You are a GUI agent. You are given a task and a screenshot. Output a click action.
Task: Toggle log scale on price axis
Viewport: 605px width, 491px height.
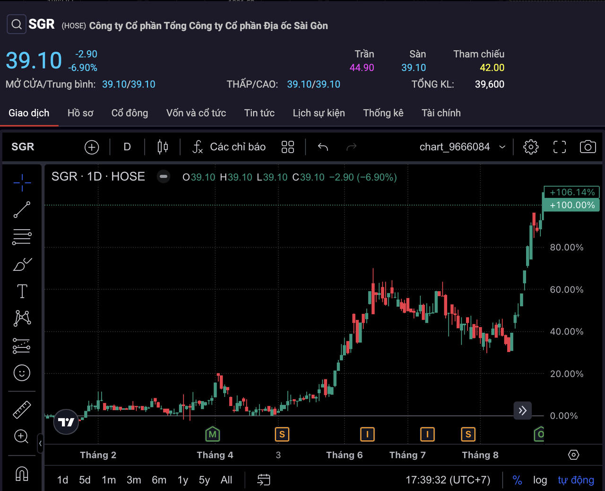pos(540,480)
